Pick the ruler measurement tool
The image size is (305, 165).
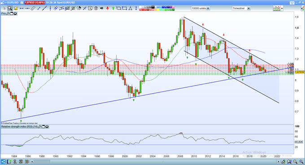[x=33, y=9]
